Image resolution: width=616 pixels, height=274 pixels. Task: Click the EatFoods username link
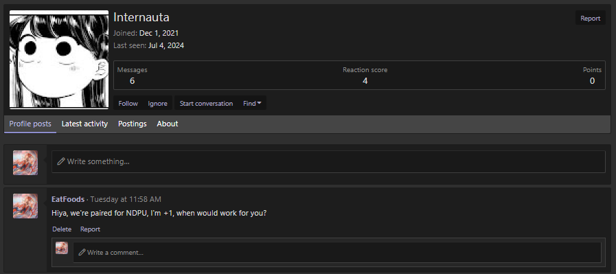68,199
